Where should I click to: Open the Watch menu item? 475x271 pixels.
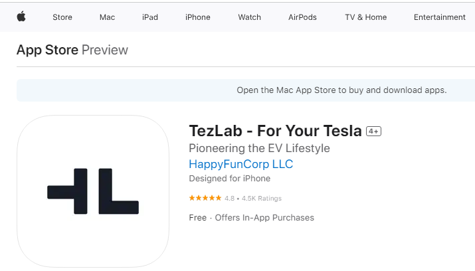point(249,17)
